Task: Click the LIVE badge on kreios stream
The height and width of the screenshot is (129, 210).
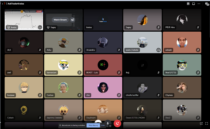Action: [39, 11]
